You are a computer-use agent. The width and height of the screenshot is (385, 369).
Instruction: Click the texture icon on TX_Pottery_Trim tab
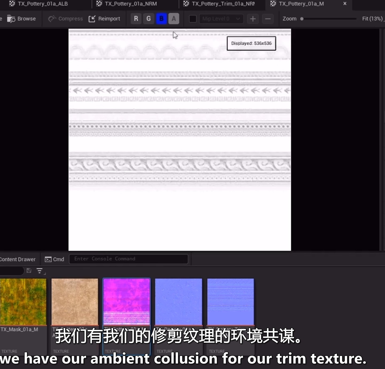(x=186, y=3)
